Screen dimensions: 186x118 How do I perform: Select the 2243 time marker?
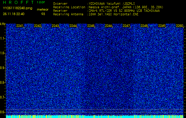point(55,26)
